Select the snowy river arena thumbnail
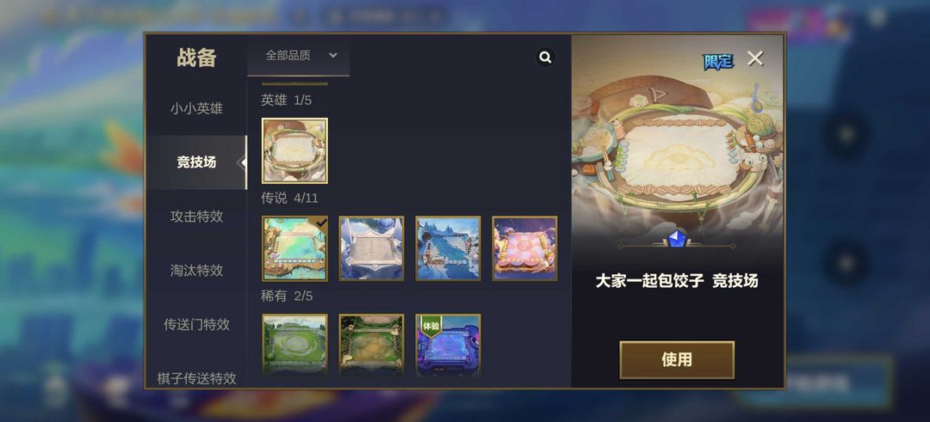This screenshot has width=930, height=422. tap(448, 248)
